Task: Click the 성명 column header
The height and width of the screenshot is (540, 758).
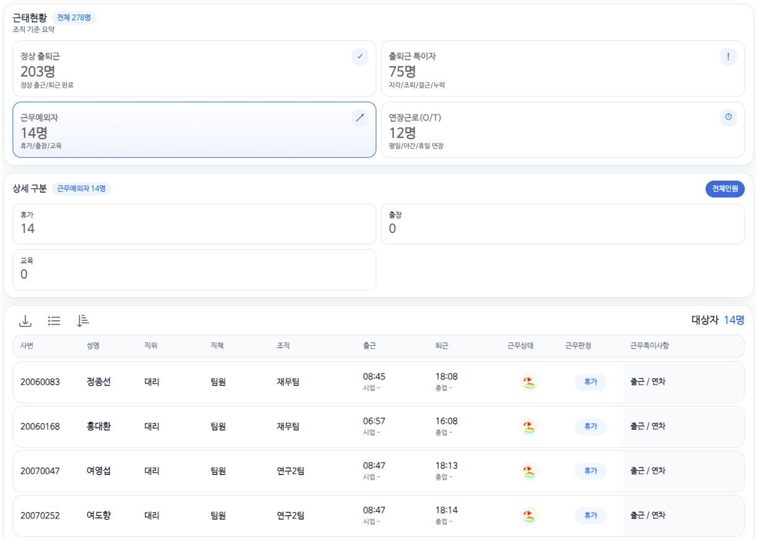Action: coord(93,346)
